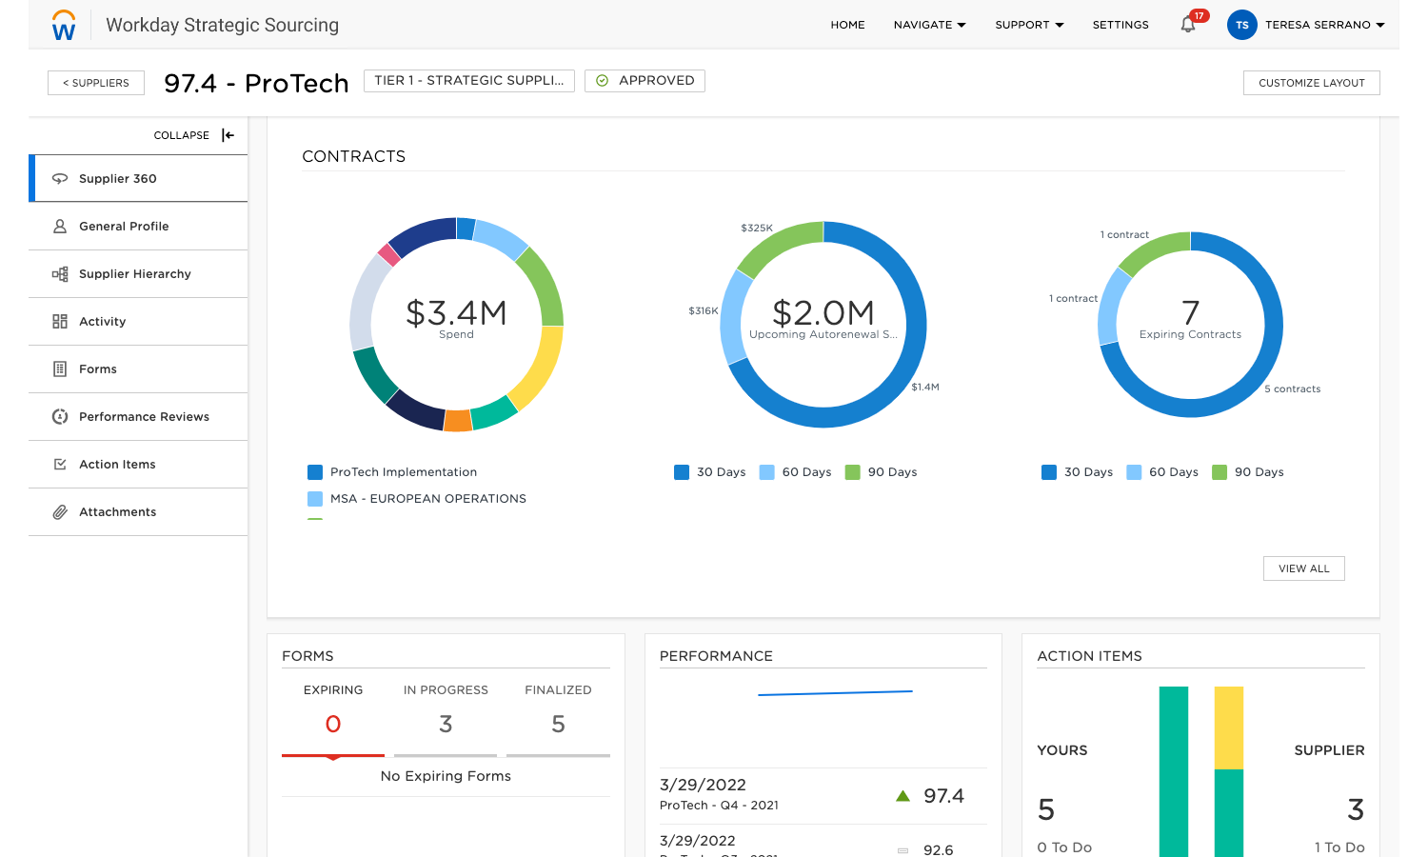
Task: Click the TS user avatar
Action: point(1242,25)
